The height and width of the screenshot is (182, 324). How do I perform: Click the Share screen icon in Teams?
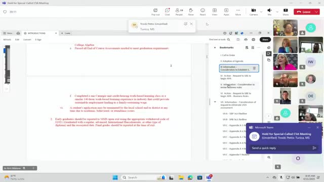[286, 12]
